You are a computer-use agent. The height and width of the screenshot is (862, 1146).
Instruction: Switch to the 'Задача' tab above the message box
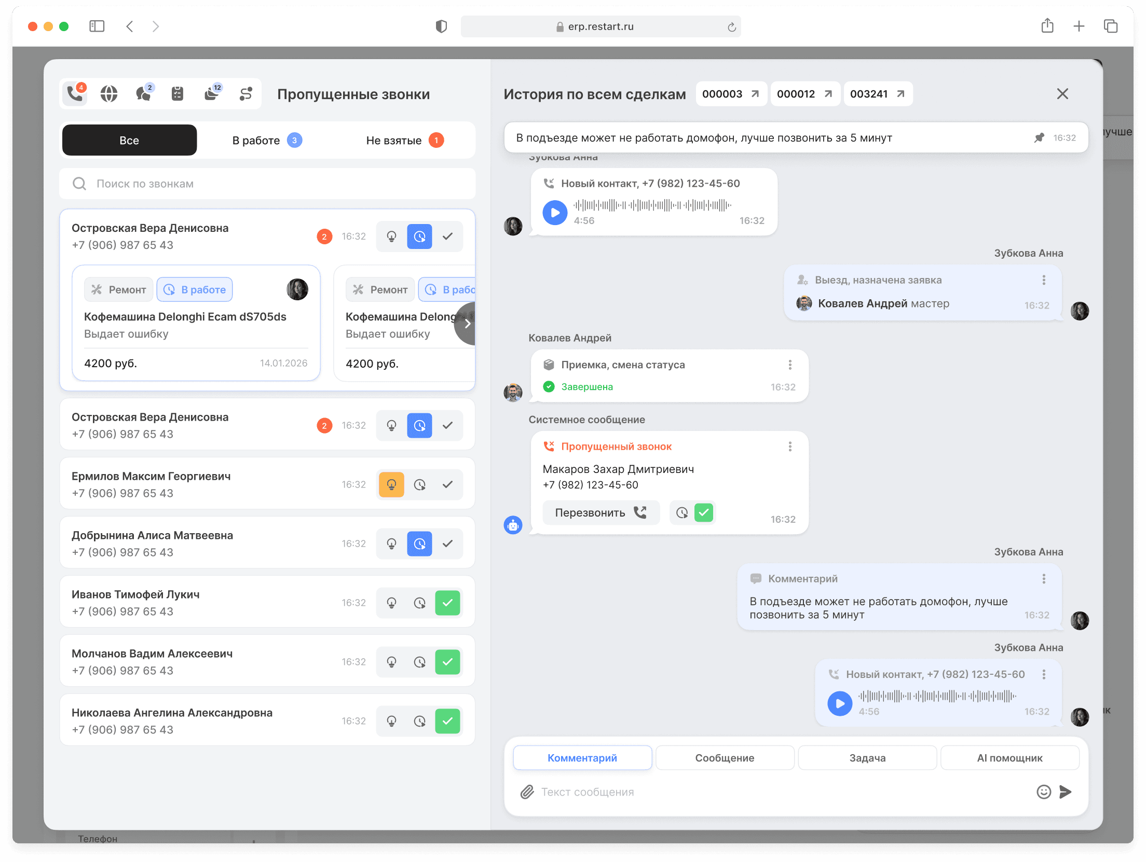click(x=867, y=757)
